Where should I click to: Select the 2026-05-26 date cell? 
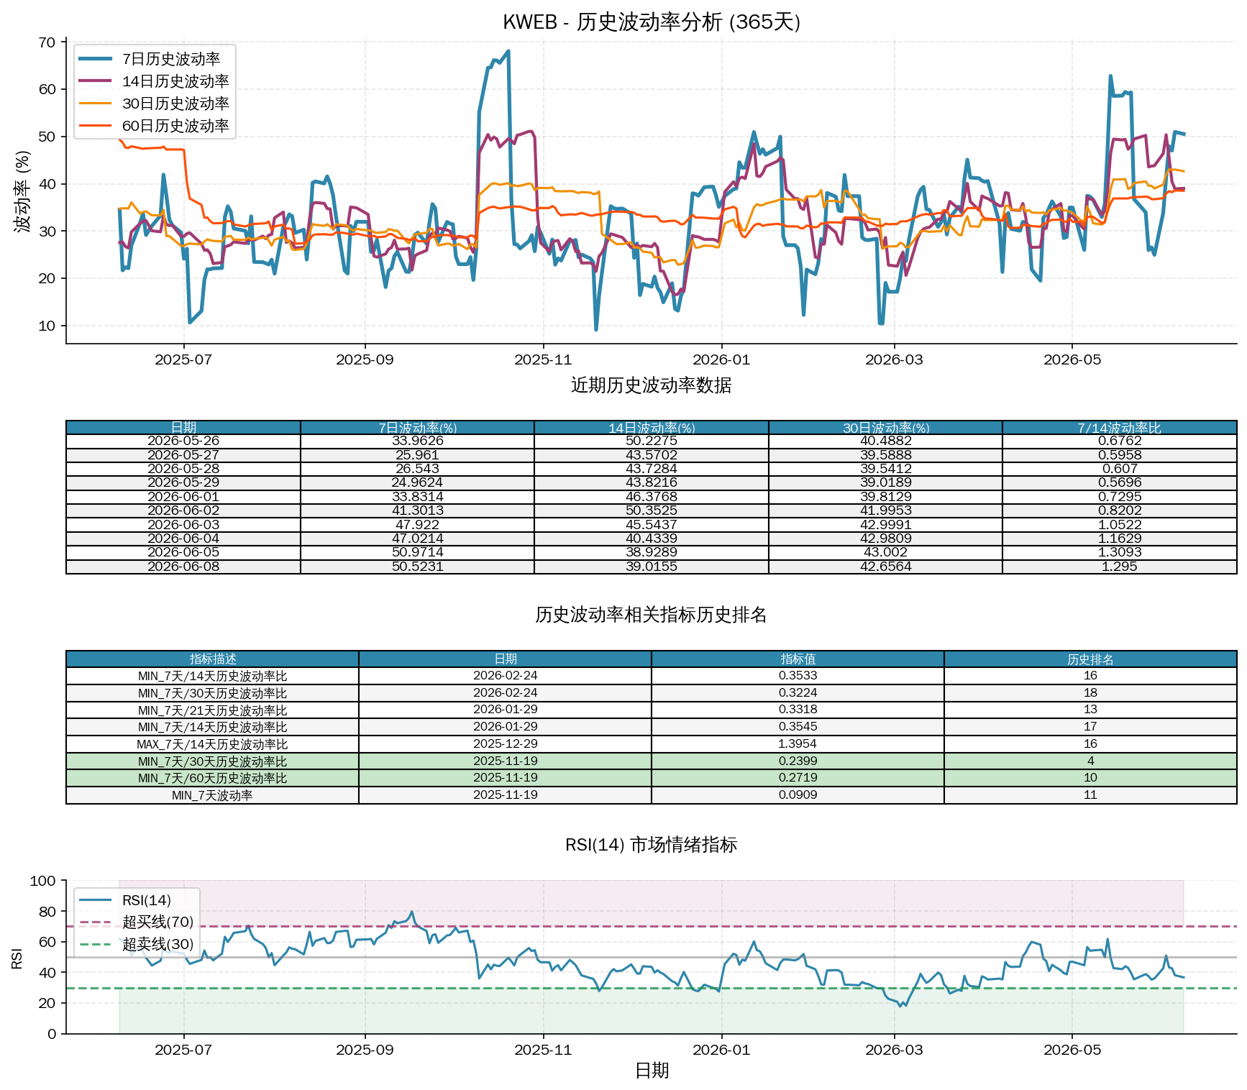pos(183,441)
